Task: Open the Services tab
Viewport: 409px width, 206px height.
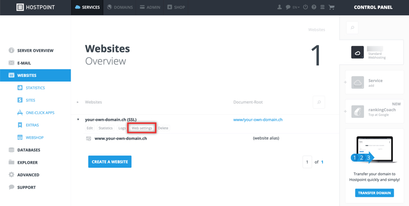Action: [x=87, y=7]
